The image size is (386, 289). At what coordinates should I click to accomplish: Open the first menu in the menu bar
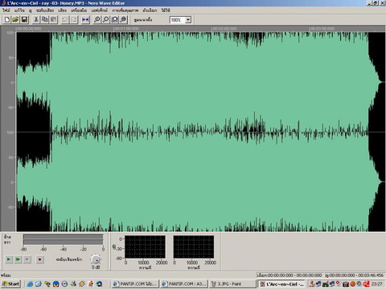[6, 10]
